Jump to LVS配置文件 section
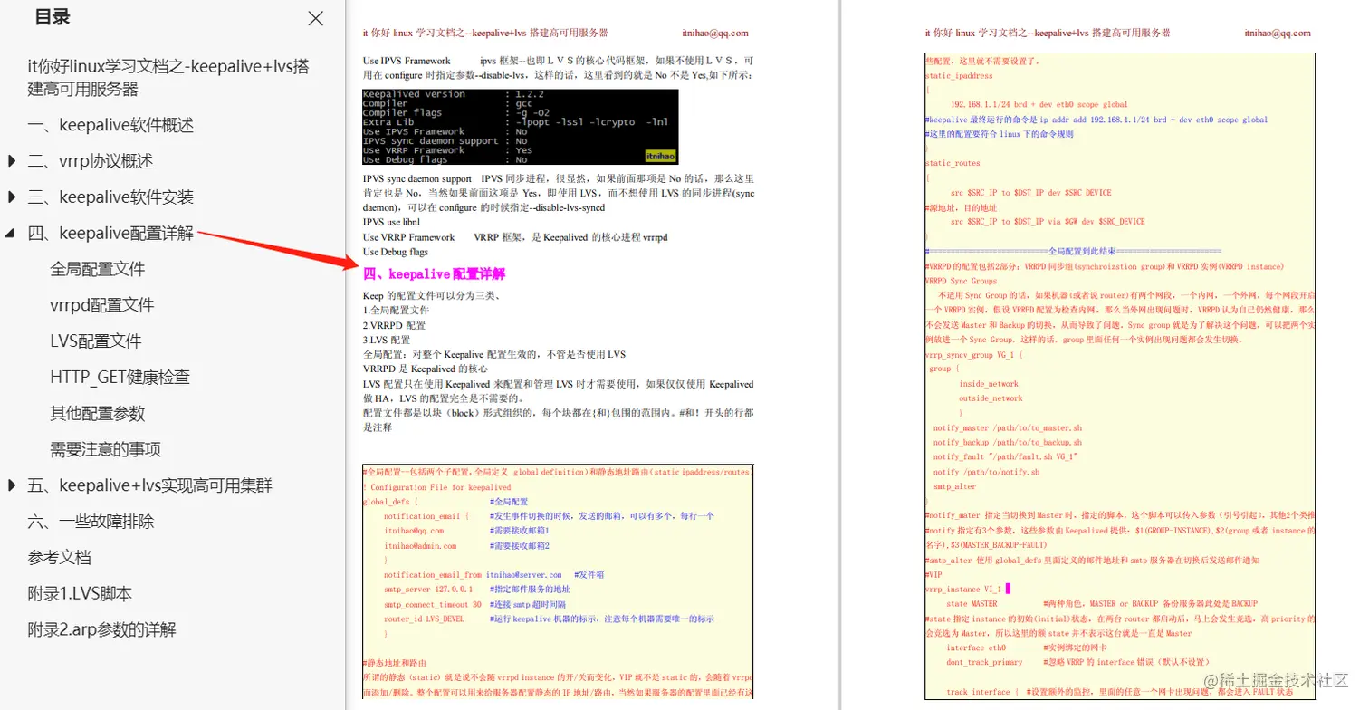The height and width of the screenshot is (710, 1369). coord(94,341)
